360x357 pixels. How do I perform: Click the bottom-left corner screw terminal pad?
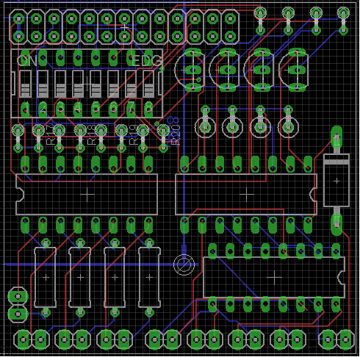point(24,339)
